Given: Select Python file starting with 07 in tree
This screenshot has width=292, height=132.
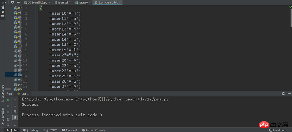Looking at the screenshot, I should [x=18, y=32].
